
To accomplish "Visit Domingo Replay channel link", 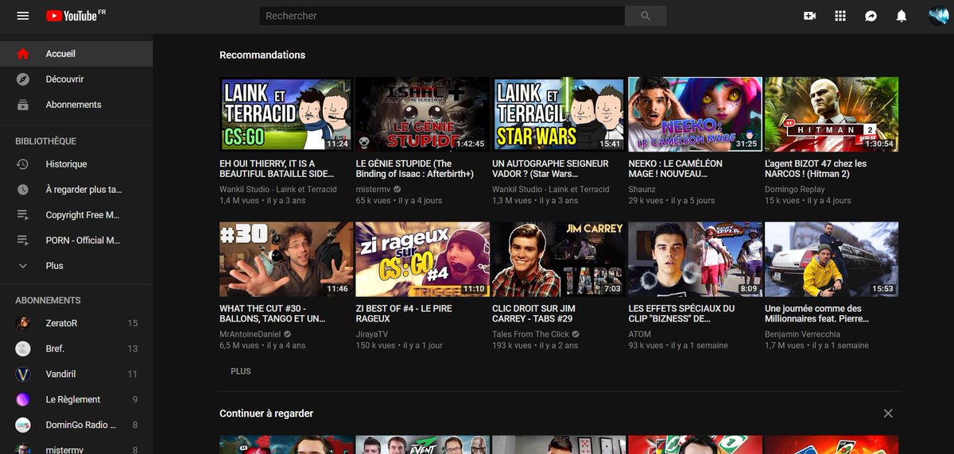I will 795,189.
